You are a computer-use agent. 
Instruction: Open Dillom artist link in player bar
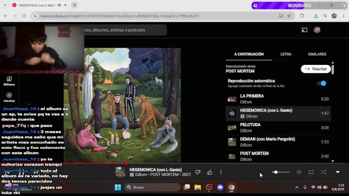(141, 175)
